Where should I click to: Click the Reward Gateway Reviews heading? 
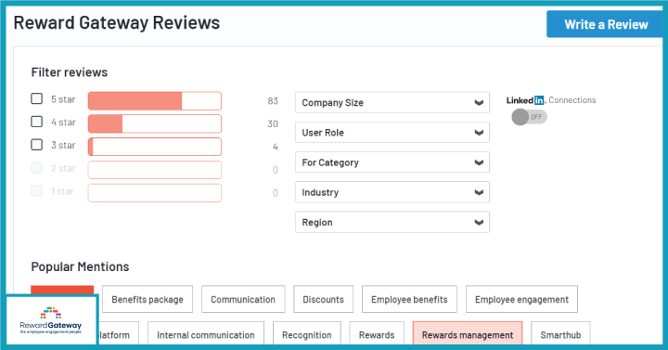tap(117, 23)
